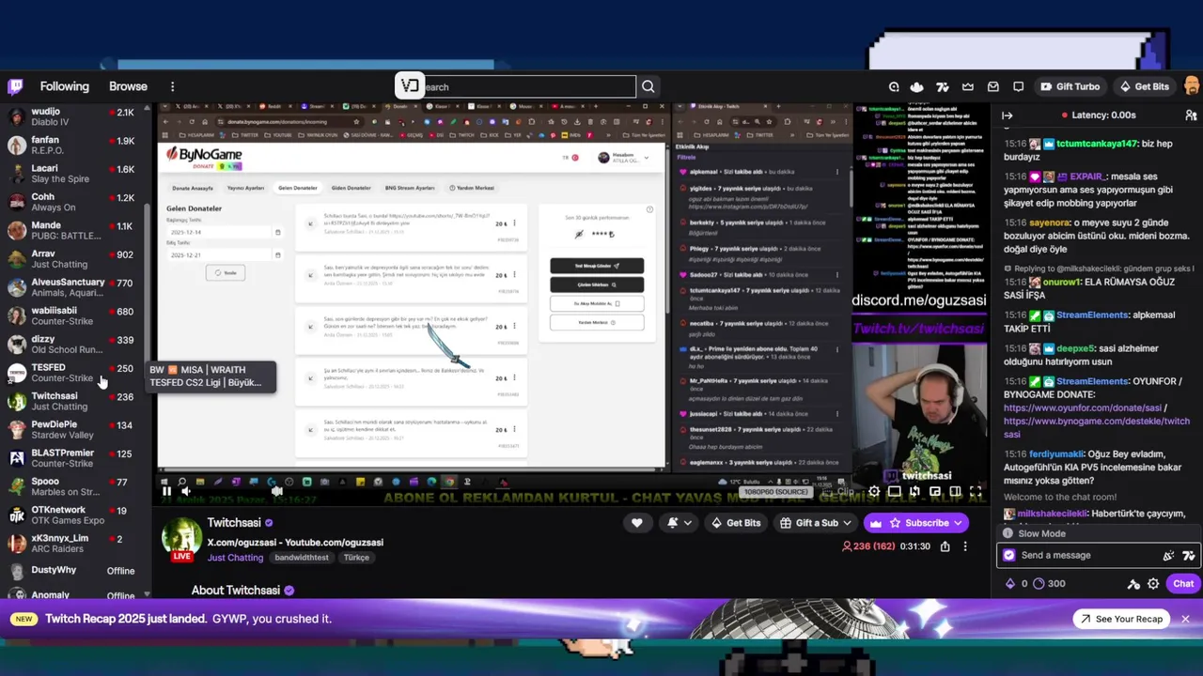The width and height of the screenshot is (1203, 676).
Task: Dismiss the Twitch Recap banner
Action: pos(1185,619)
